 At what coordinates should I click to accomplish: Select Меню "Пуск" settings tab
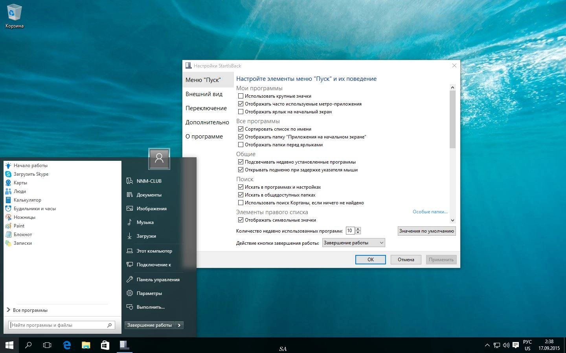[x=208, y=80]
